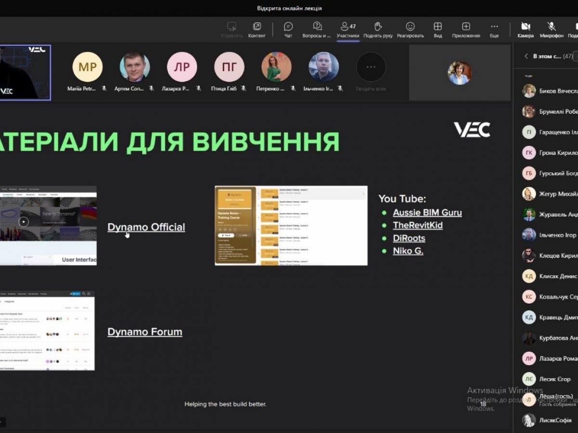Click the slide's VEC logo
This screenshot has width=578, height=433.
(x=472, y=129)
